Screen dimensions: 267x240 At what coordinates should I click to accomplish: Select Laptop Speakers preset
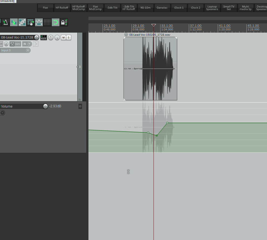[x=212, y=8]
